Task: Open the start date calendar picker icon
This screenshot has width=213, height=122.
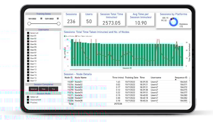Action: coord(41,19)
